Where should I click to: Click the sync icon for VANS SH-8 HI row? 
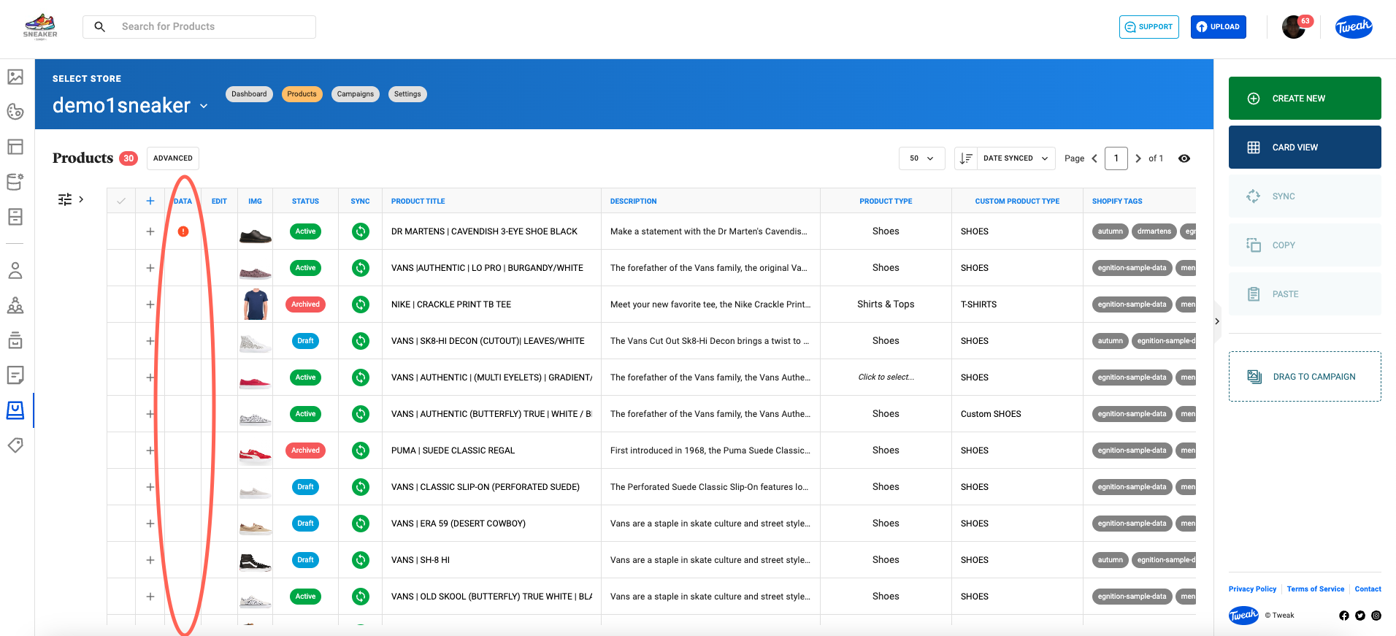tap(361, 560)
